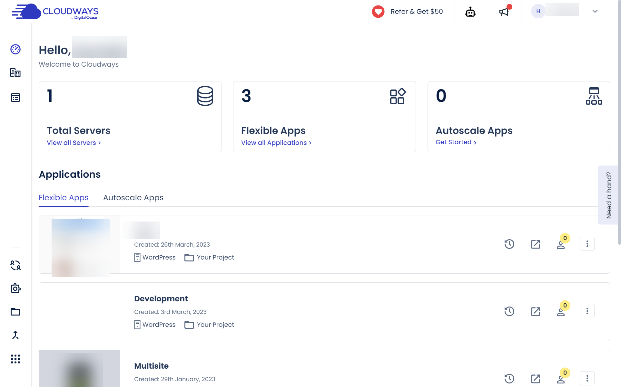
Task: Expand the three-dot menu for Development app
Action: 587,311
